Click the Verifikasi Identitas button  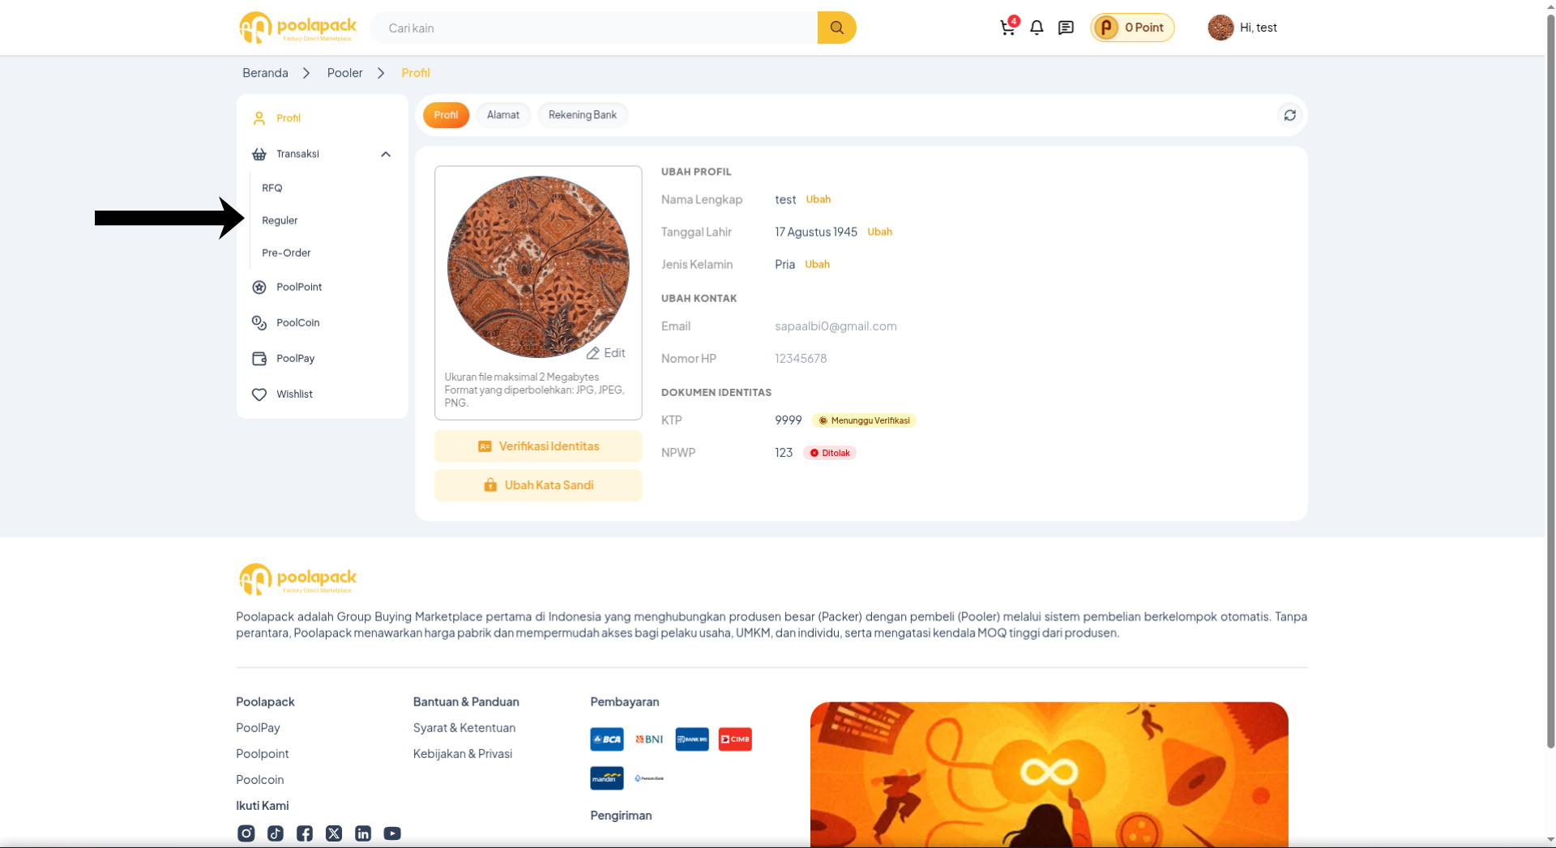[x=538, y=446]
